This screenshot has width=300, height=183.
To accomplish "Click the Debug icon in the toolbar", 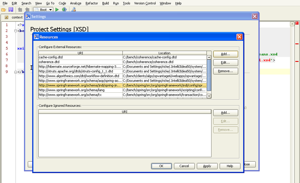I will [x=64, y=9].
